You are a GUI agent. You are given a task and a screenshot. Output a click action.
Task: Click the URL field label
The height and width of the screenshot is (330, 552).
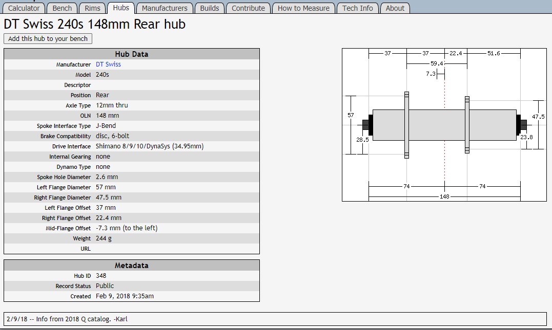[86, 249]
